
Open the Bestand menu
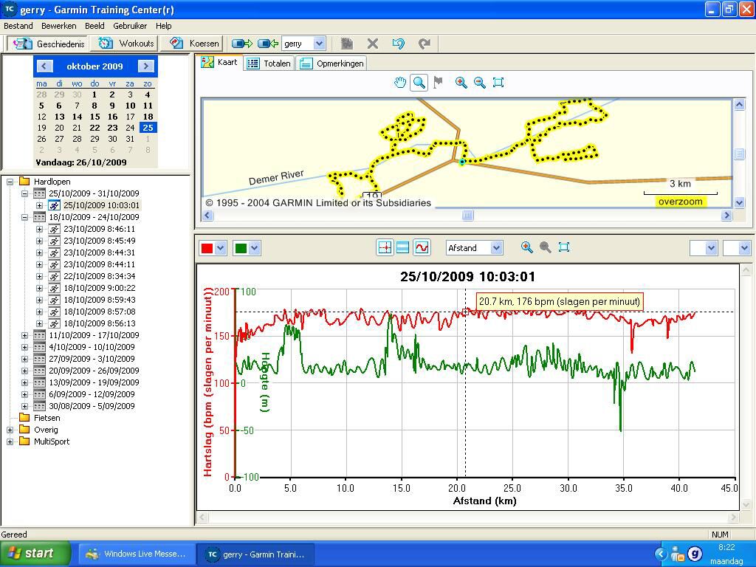(x=18, y=26)
